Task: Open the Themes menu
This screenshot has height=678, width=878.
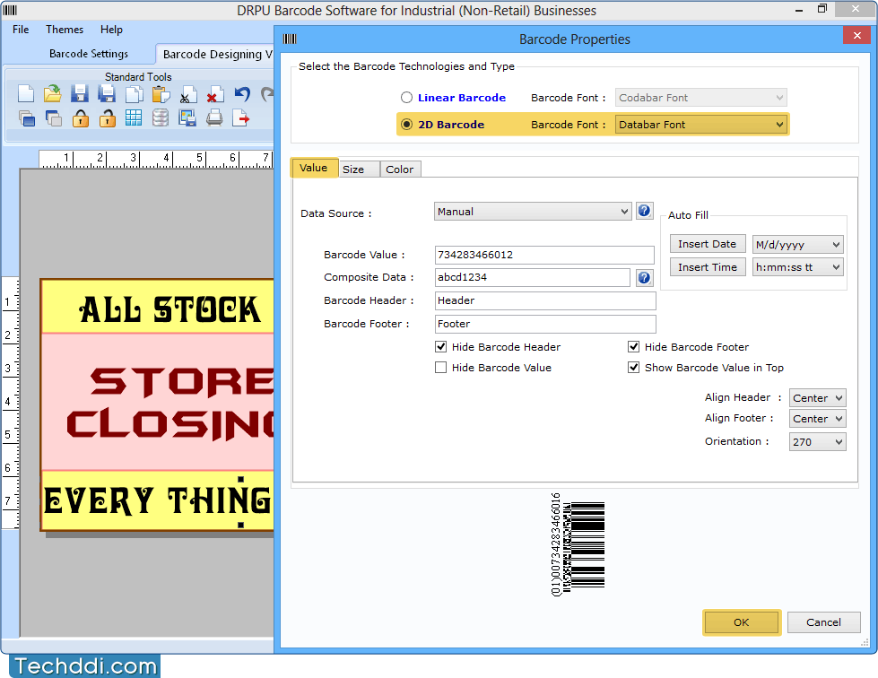Action: [x=65, y=29]
